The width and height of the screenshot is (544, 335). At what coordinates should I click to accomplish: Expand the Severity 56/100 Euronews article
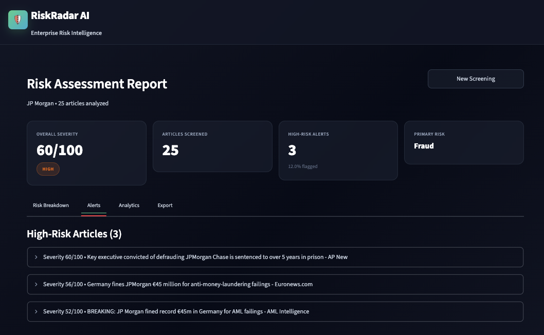tap(275, 284)
